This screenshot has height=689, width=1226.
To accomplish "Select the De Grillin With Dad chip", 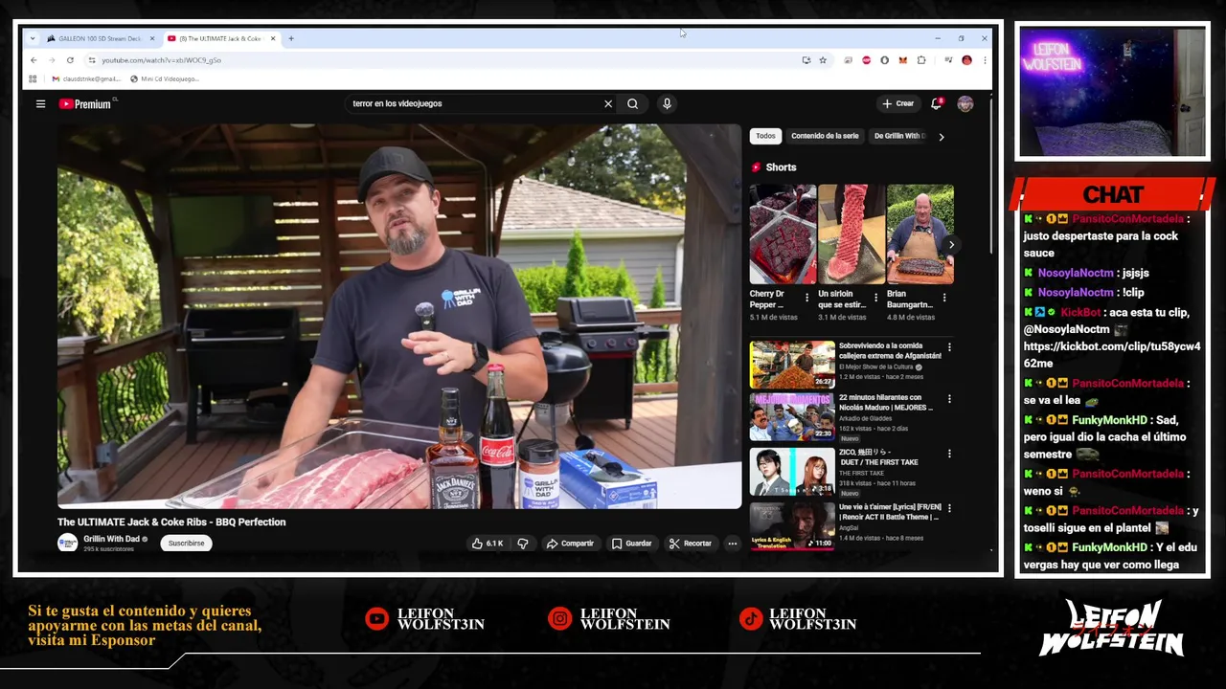I will click(x=899, y=136).
